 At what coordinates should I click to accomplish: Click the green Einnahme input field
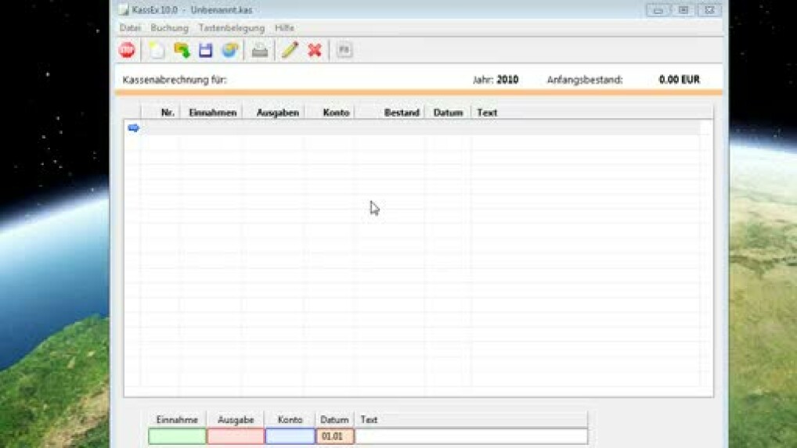(x=177, y=436)
